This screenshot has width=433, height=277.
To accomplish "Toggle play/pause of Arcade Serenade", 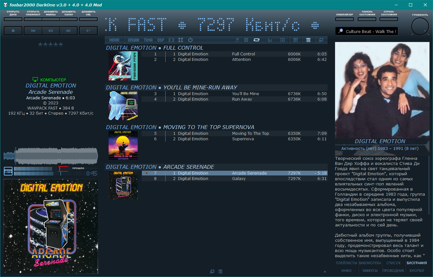I will tap(51, 31).
